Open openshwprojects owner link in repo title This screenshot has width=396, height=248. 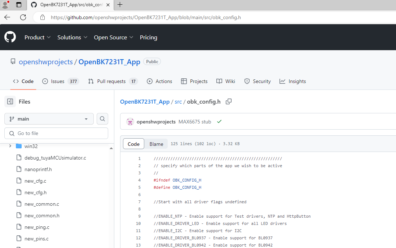click(x=46, y=62)
